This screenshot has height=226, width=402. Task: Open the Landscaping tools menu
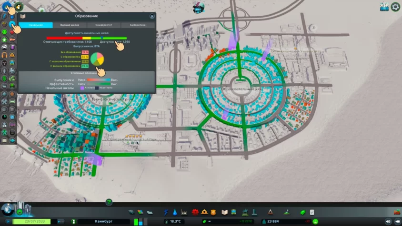click(x=287, y=212)
